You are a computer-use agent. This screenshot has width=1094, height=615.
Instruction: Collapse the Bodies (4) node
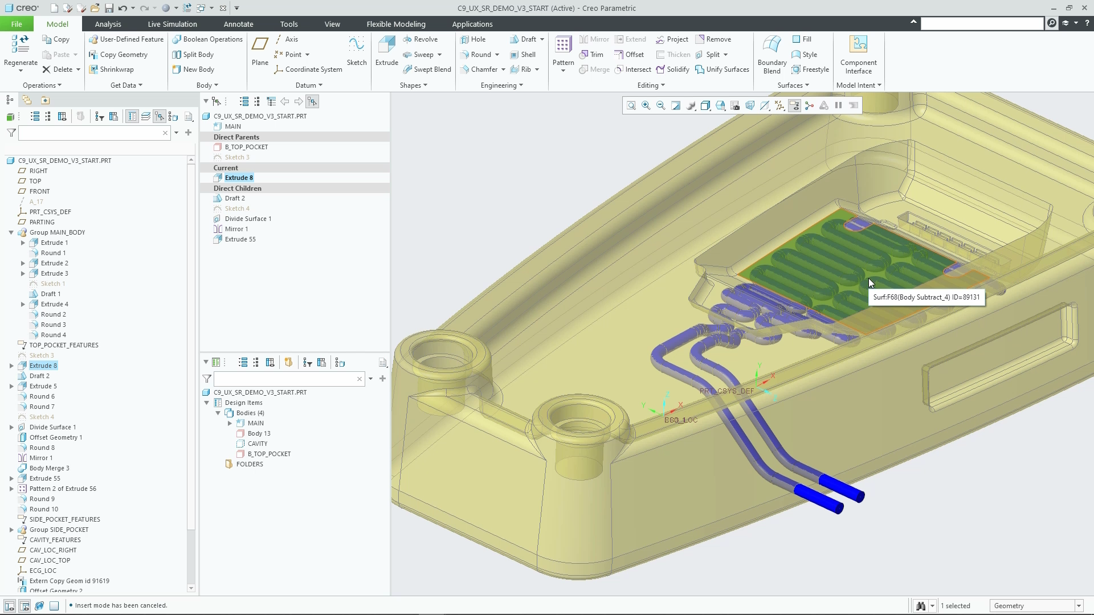218,413
